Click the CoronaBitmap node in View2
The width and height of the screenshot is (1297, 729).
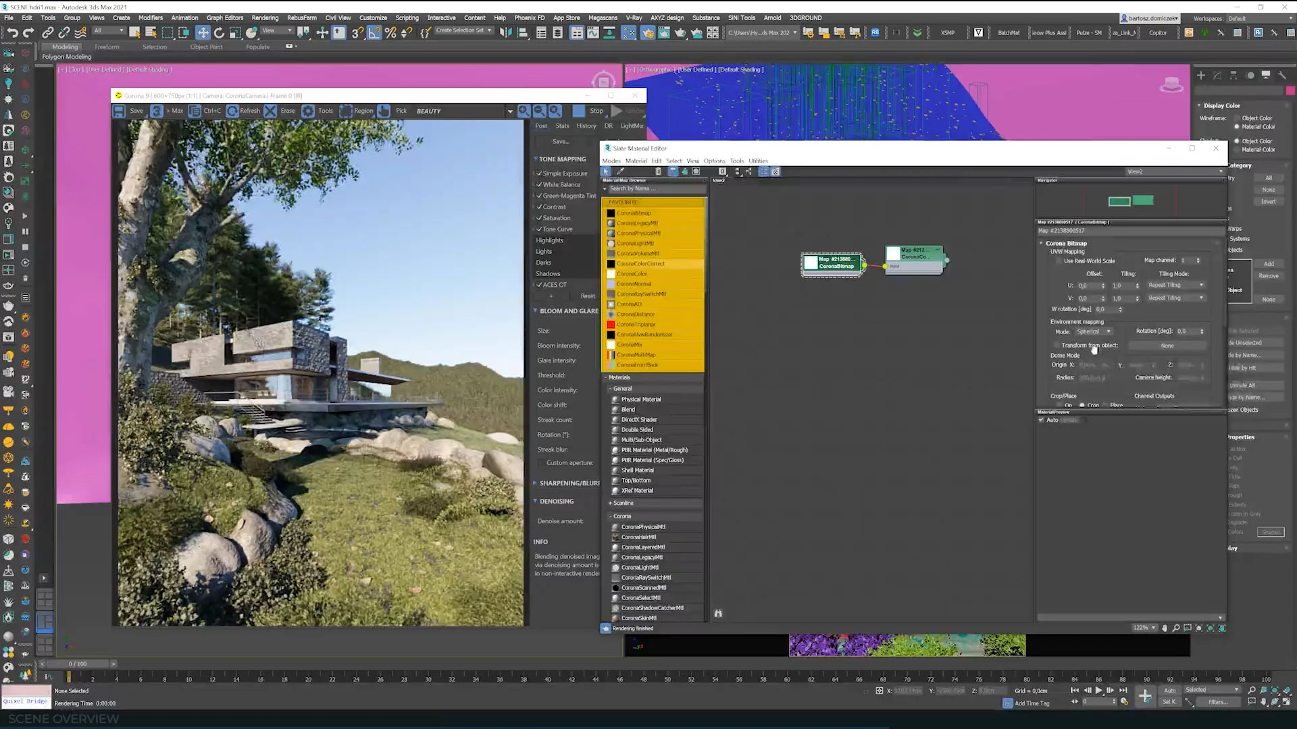tap(833, 263)
